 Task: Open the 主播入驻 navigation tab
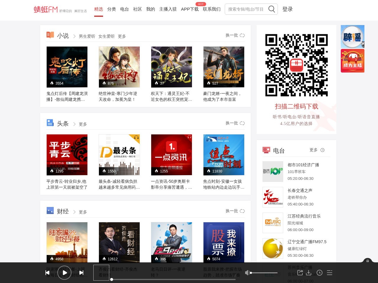pyautogui.click(x=168, y=9)
